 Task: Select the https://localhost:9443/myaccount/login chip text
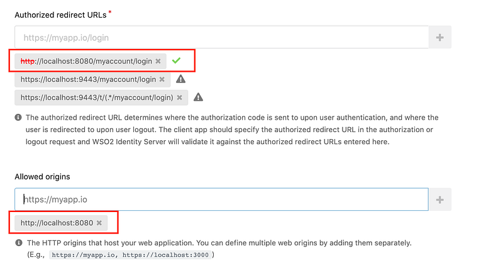[x=88, y=79]
